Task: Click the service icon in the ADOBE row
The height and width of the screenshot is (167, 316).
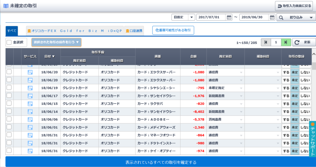Action: [x=30, y=119]
